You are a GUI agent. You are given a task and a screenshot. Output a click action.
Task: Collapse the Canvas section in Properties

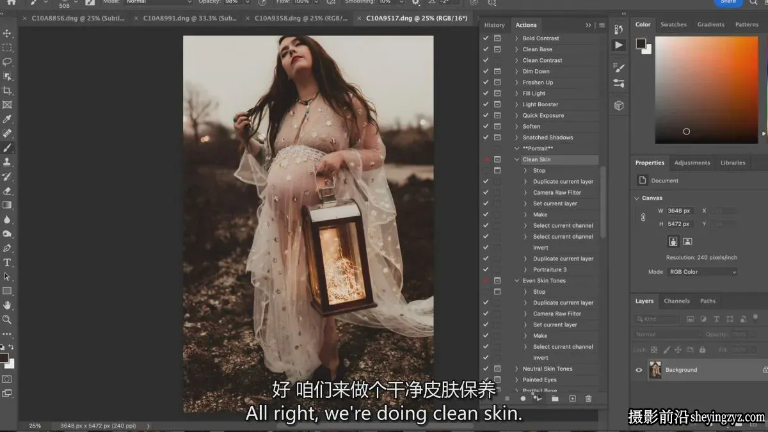click(x=637, y=198)
